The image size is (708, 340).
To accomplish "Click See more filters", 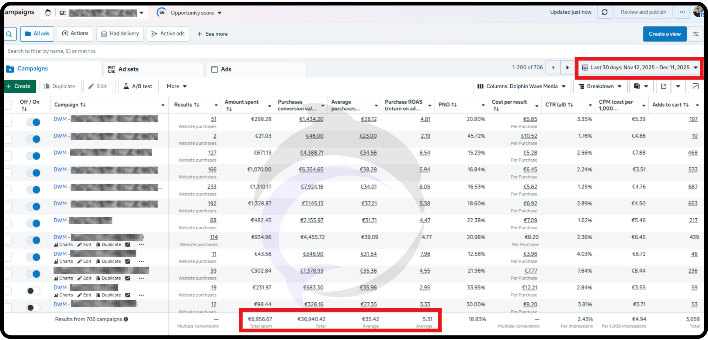I will 212,34.
